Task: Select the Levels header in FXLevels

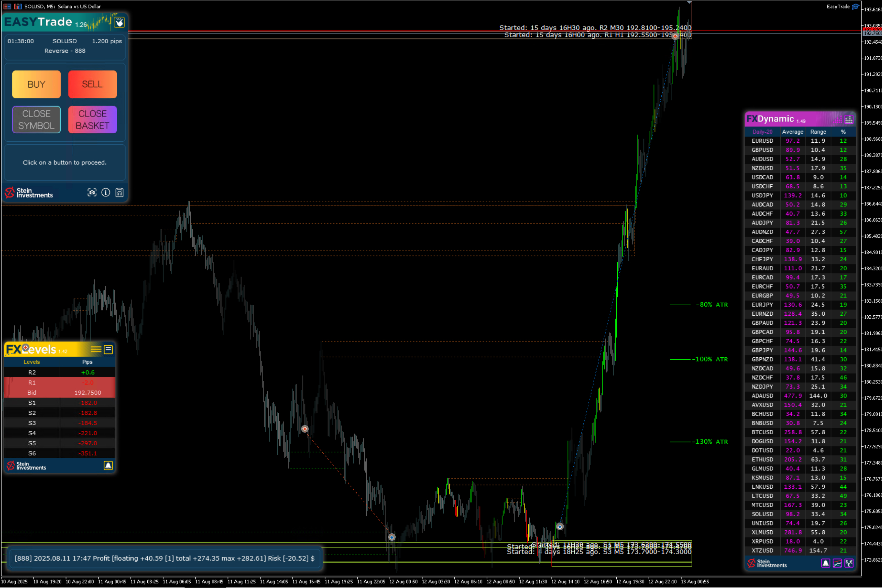Action: click(32, 362)
